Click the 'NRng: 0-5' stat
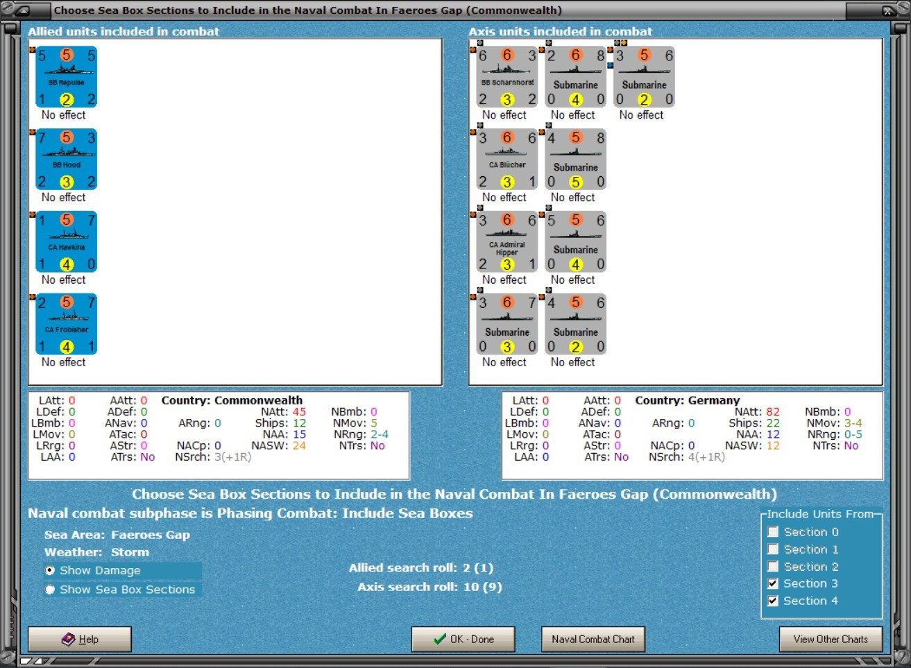911x668 pixels. point(835,434)
